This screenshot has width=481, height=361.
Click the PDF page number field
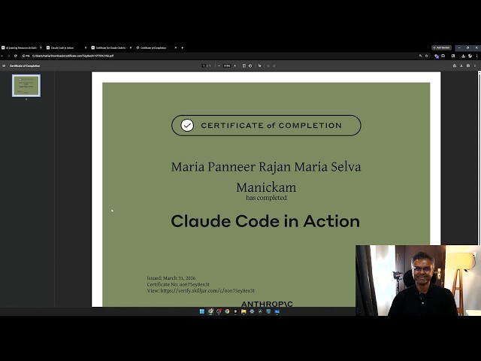pos(204,65)
